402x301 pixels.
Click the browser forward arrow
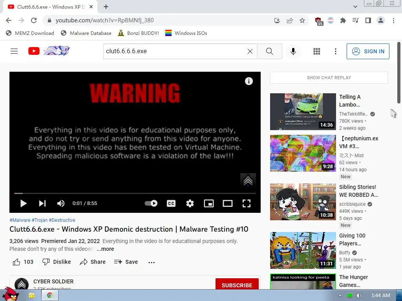tap(21, 20)
